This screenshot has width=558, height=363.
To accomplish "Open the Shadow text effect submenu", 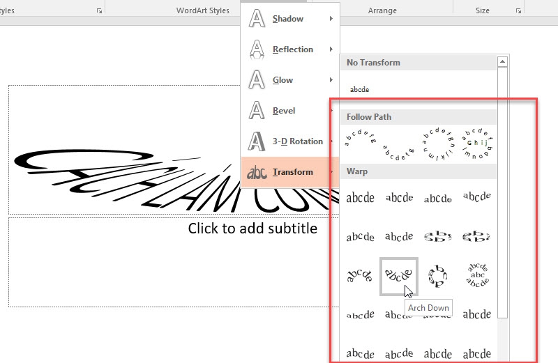I will click(x=290, y=19).
